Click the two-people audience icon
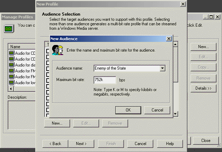222x152 pixels. point(57,50)
